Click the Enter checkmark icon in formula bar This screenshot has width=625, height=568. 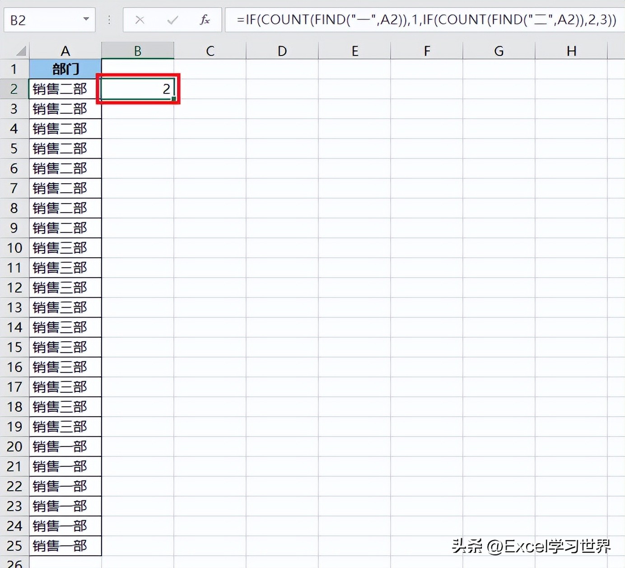pos(173,20)
